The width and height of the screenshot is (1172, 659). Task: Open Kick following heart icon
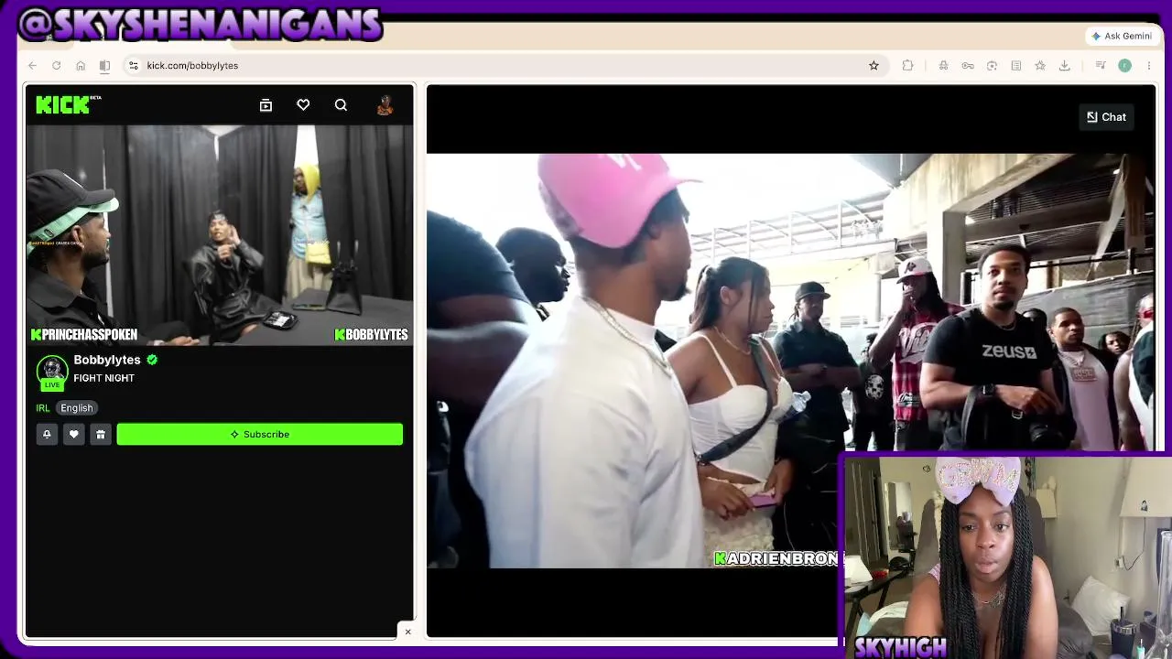tap(303, 105)
